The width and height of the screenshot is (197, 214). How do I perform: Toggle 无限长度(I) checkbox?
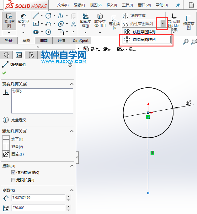13,180
